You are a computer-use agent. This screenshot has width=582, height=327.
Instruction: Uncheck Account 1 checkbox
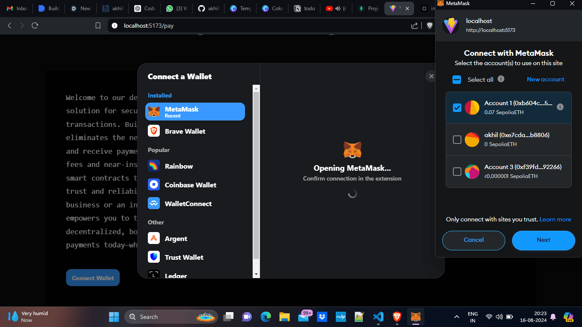pyautogui.click(x=457, y=108)
